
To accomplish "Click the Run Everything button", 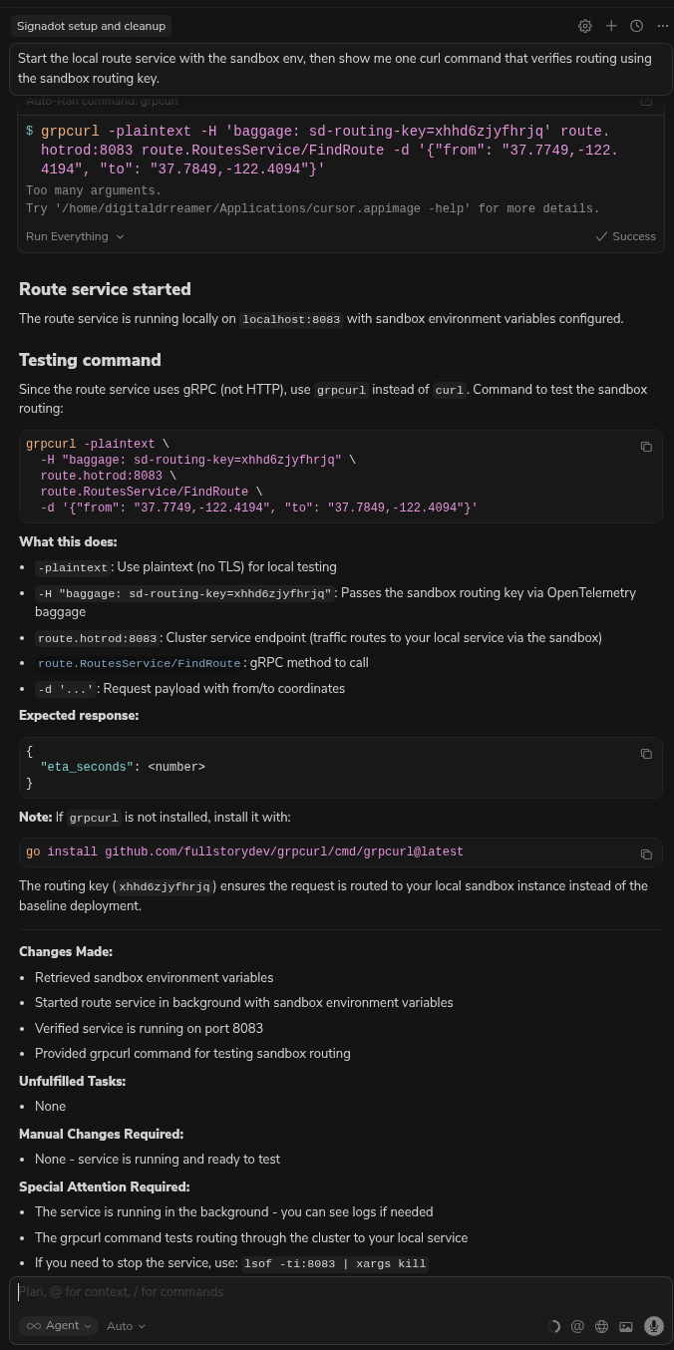I will coord(67,236).
